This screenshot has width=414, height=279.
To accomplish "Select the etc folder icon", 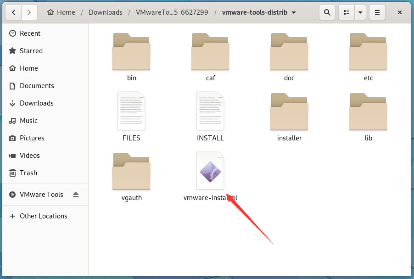I will click(368, 51).
